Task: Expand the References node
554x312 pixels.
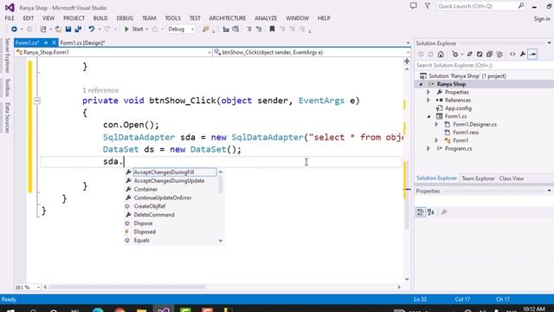Action: pos(428,101)
